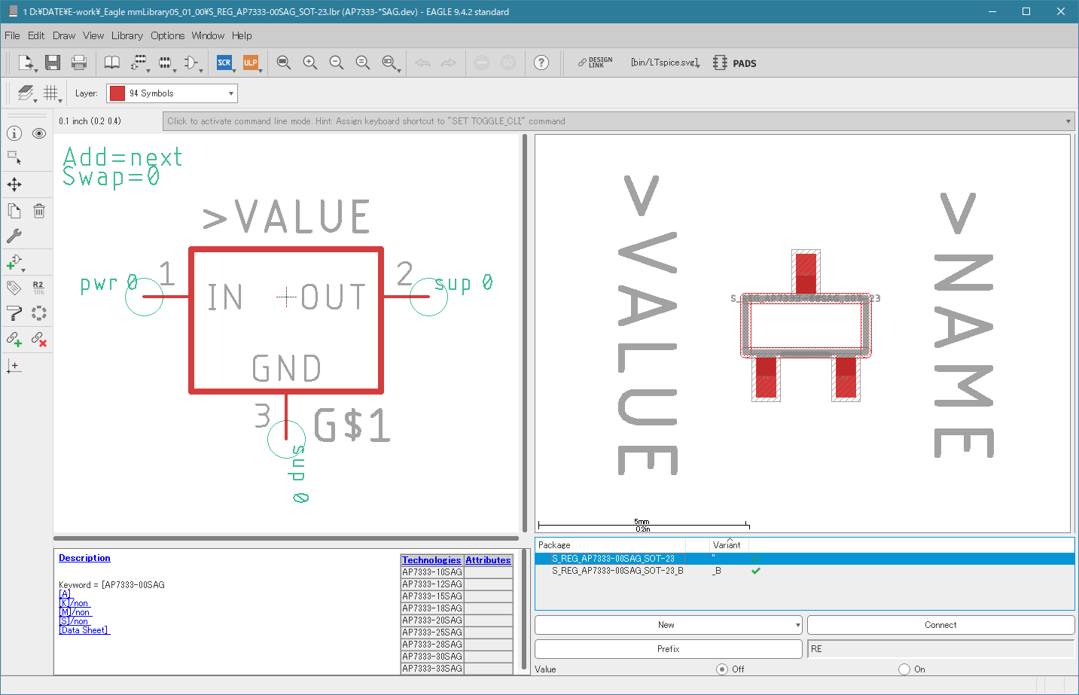The image size is (1079, 695).
Task: Zoom in with the plus magnifier
Action: click(x=310, y=62)
